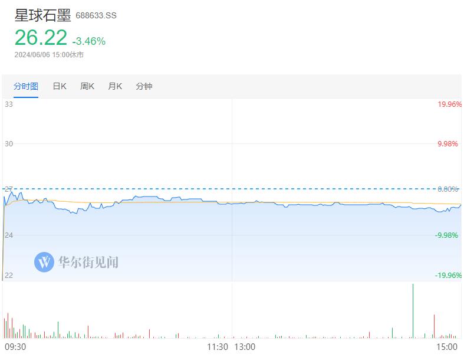This screenshot has height=357, width=464.
Task: Click the -3.46% change percentage
Action: click(x=89, y=41)
